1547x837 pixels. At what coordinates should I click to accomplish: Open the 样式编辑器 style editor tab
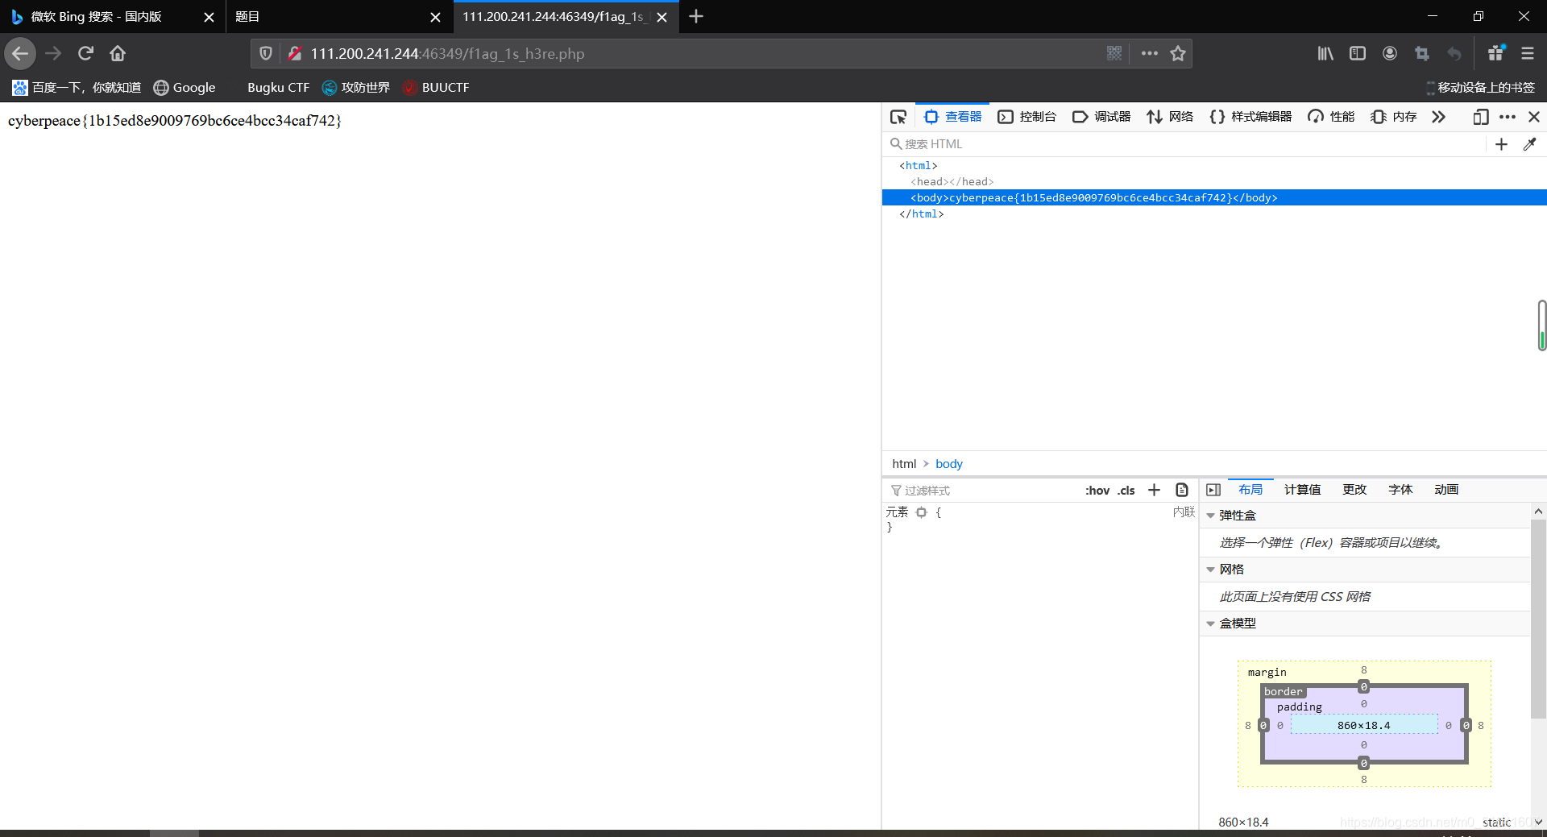tap(1250, 117)
